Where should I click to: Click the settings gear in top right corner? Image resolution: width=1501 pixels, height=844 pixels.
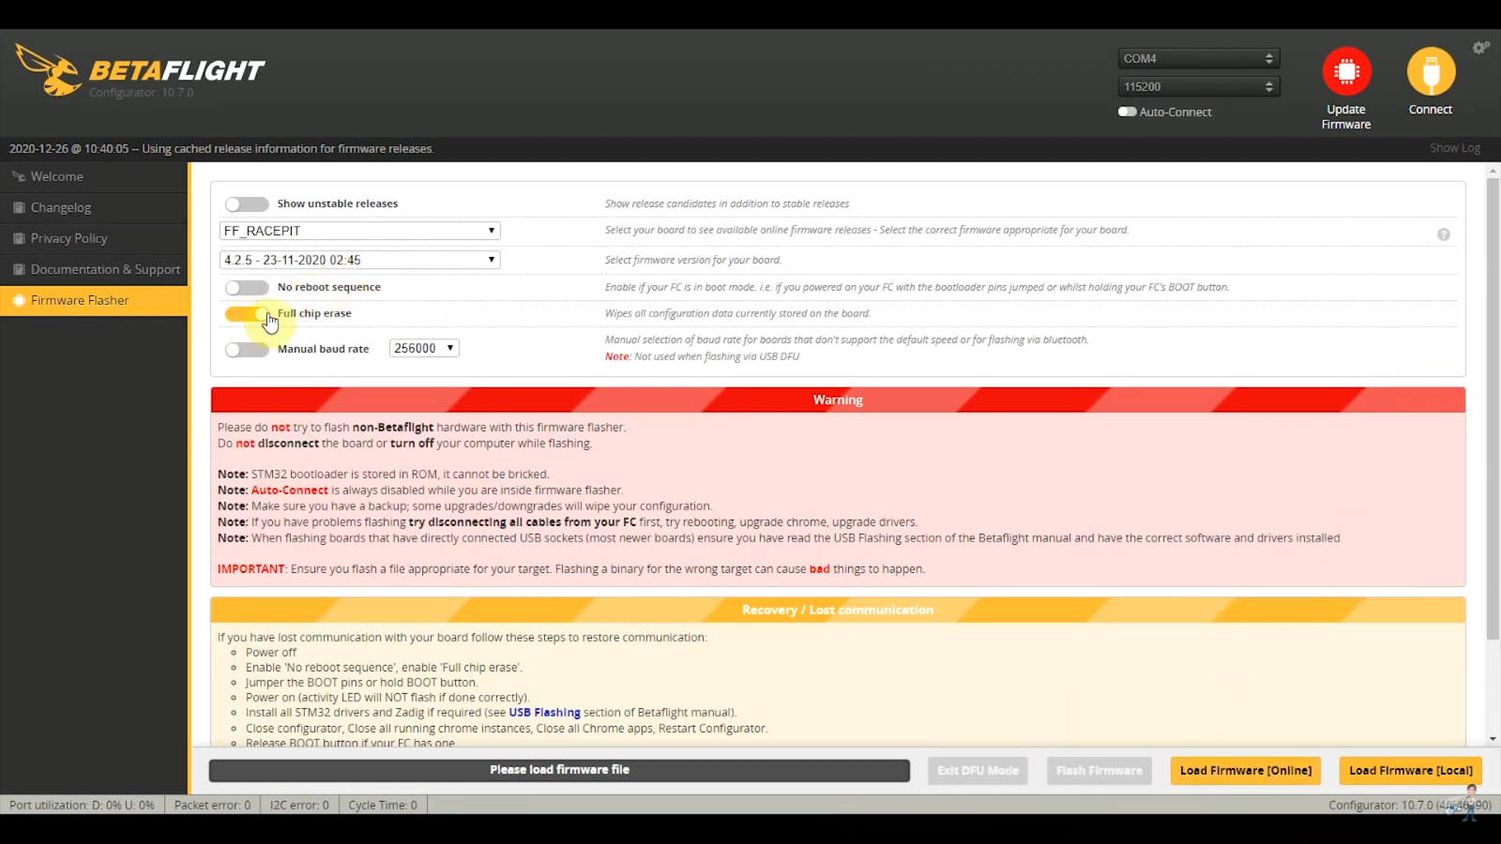click(x=1480, y=47)
